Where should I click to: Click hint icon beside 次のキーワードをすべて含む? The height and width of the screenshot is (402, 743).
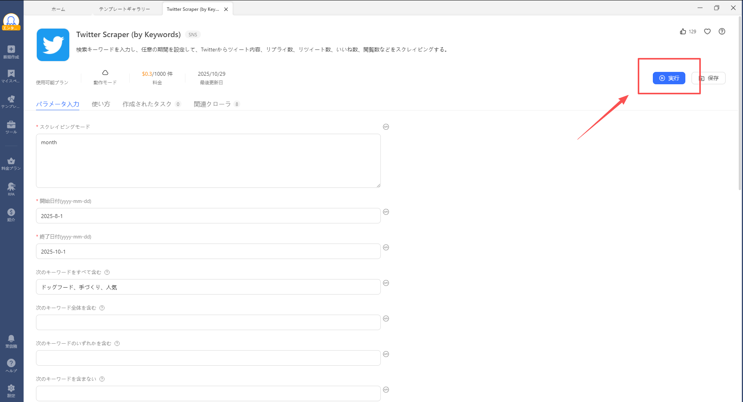click(x=107, y=273)
